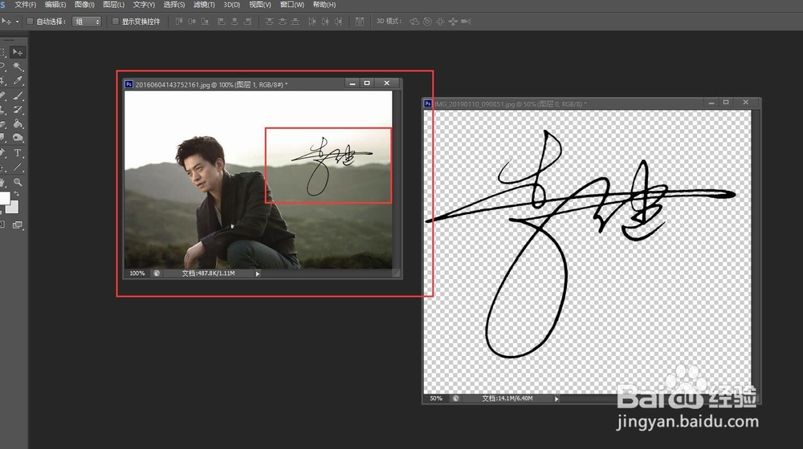Image resolution: width=803 pixels, height=449 pixels.
Task: Align top edges of layers
Action: (x=179, y=22)
